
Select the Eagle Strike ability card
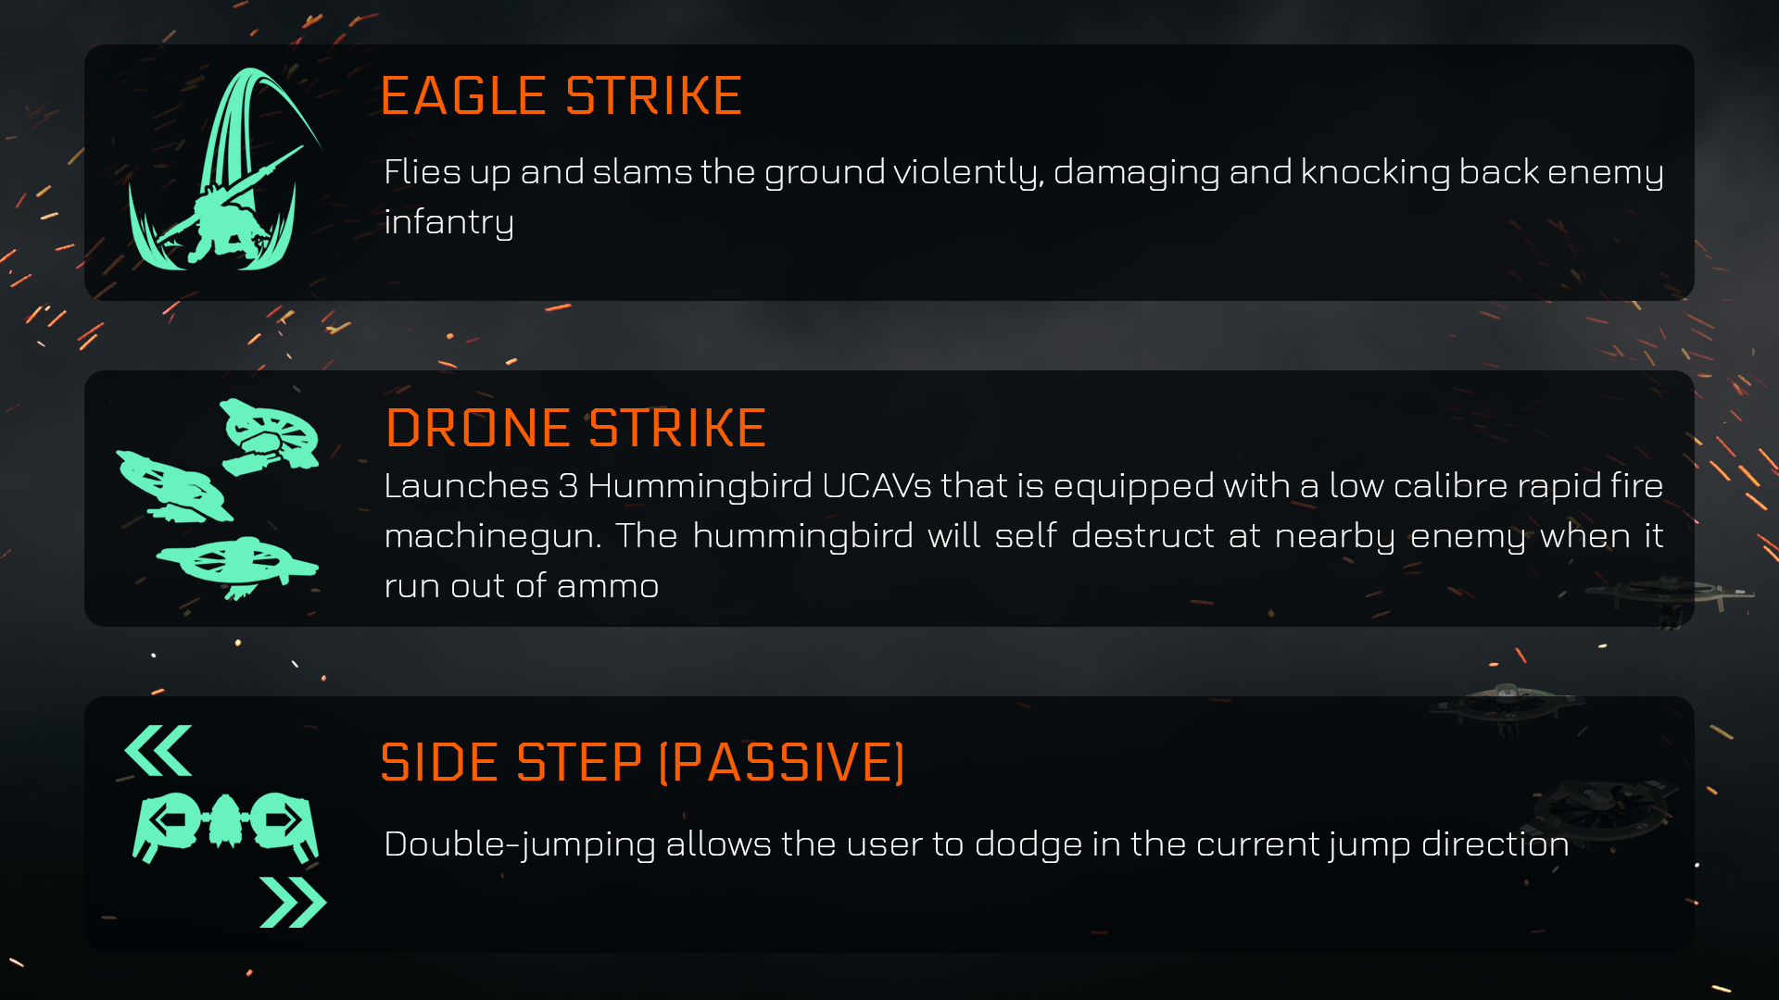click(889, 172)
